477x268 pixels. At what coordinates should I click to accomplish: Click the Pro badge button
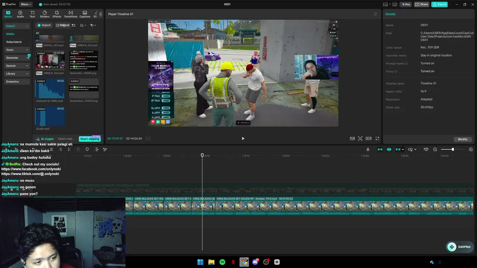[x=405, y=4]
